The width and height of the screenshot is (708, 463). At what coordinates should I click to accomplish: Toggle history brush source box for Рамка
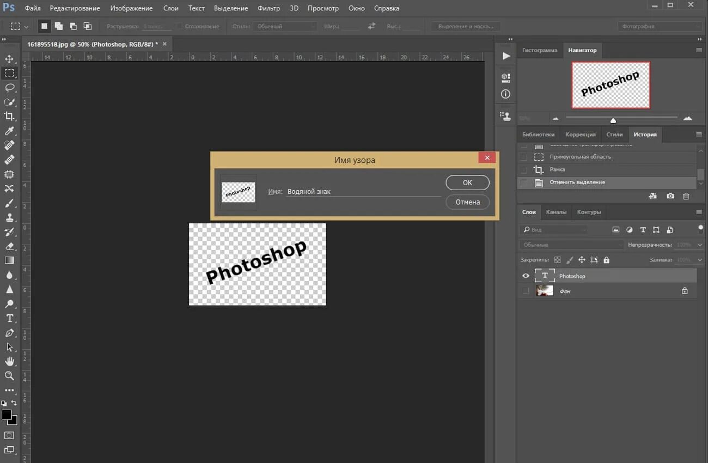point(524,169)
